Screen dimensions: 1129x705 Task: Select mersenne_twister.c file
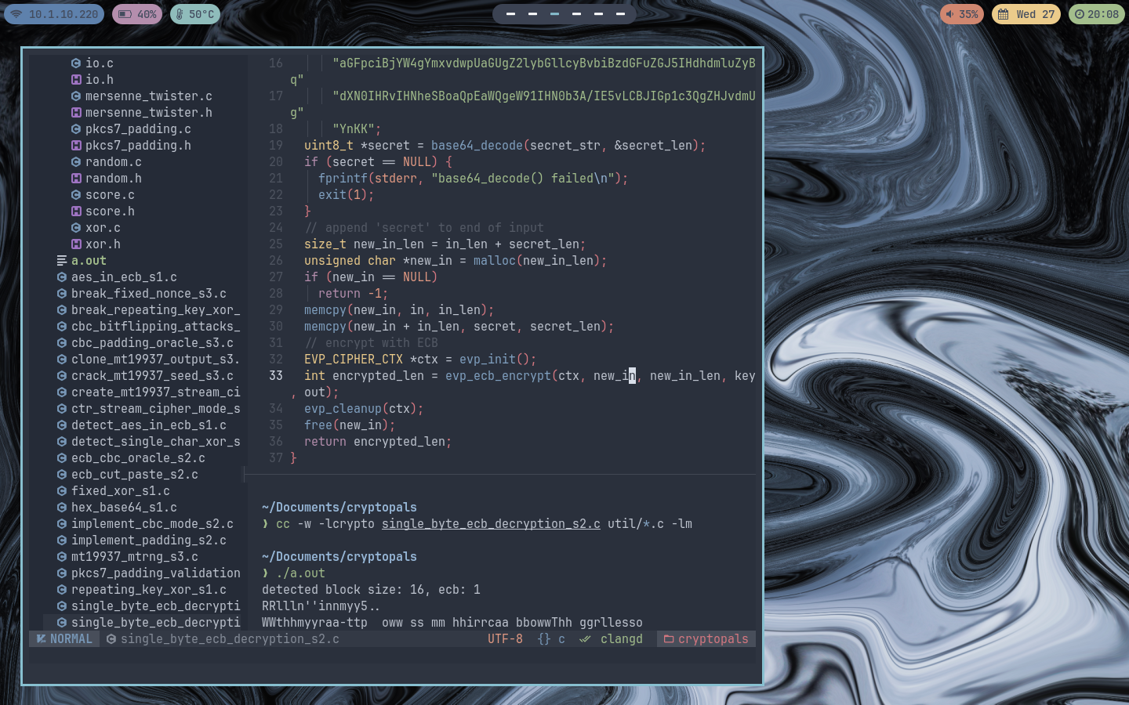tap(148, 96)
